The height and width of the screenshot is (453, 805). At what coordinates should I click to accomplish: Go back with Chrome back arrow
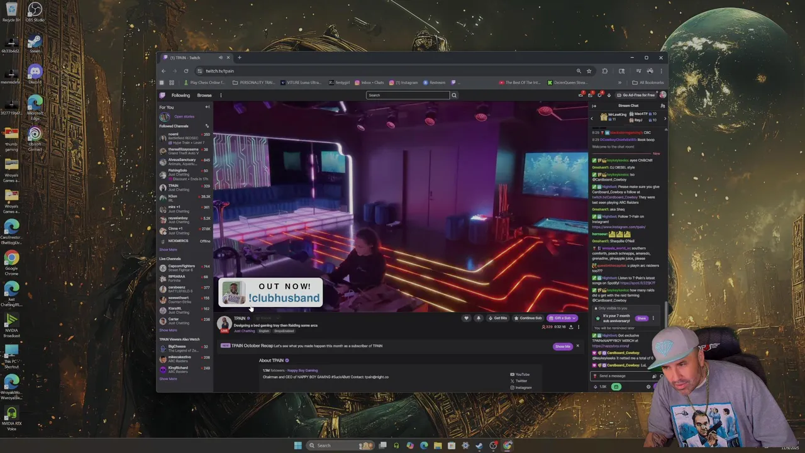(164, 71)
